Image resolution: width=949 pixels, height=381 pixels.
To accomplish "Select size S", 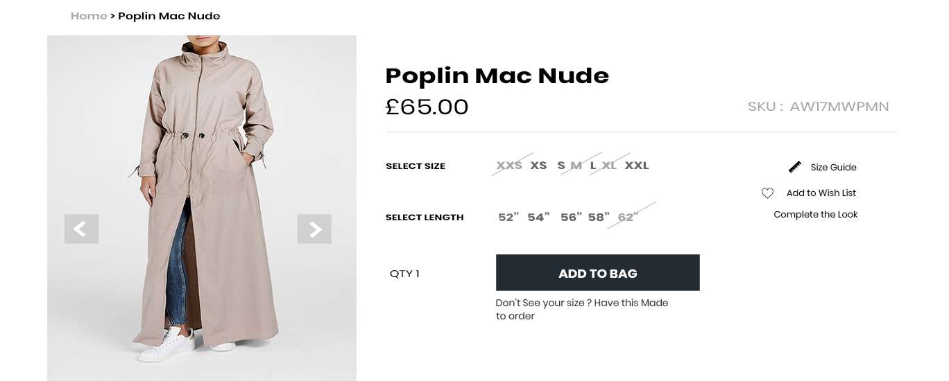I will (561, 166).
